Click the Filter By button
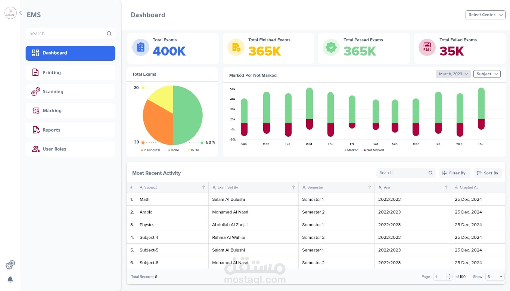This screenshot has width=510, height=291. pos(455,173)
